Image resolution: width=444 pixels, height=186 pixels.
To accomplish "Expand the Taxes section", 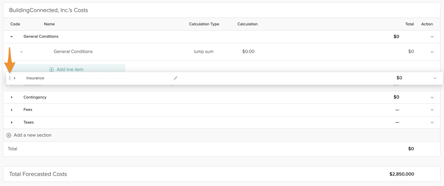I will point(12,123).
